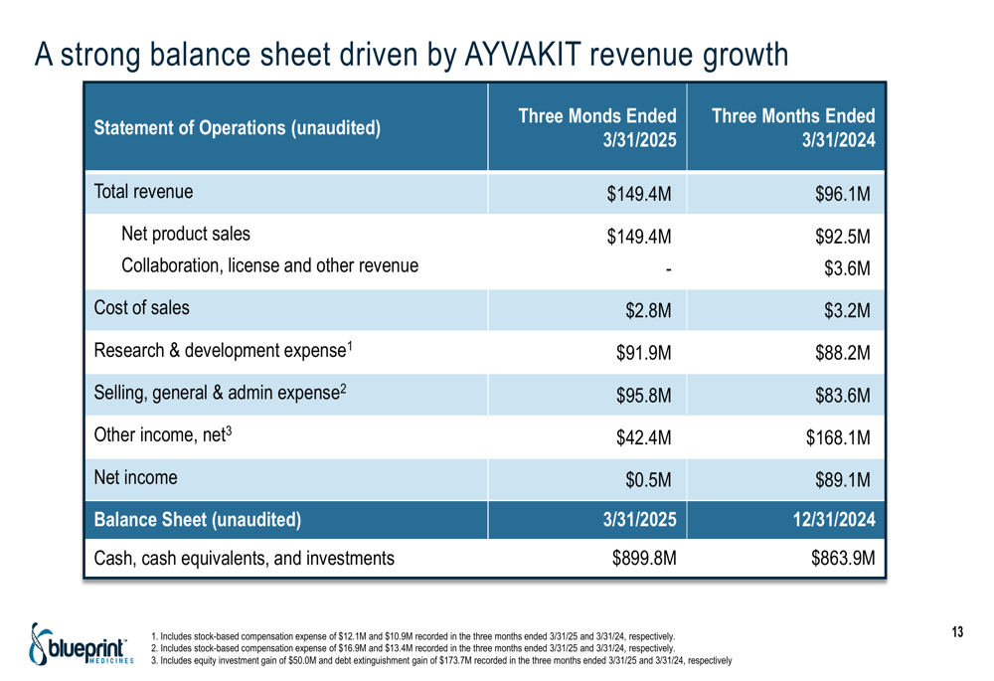Select the 'Three Monds Ended 3/31/2025' column header

click(x=597, y=127)
